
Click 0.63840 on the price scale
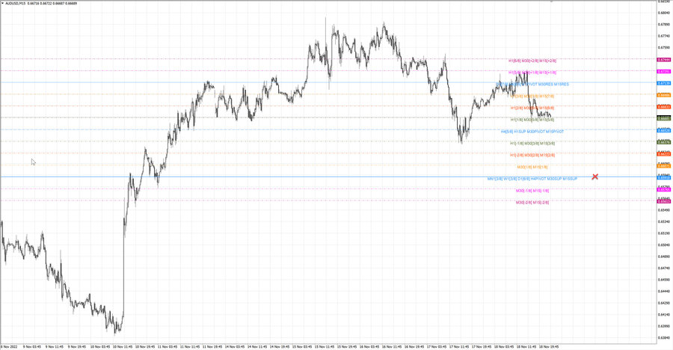click(664, 338)
